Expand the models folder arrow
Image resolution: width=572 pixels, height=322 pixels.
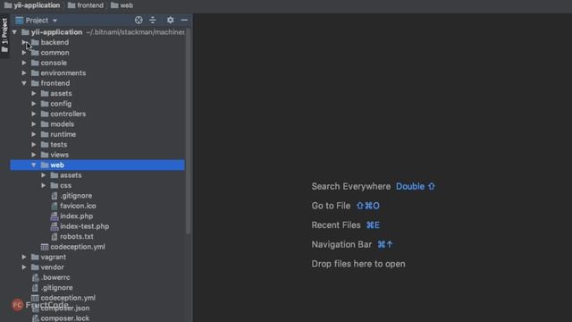[34, 124]
